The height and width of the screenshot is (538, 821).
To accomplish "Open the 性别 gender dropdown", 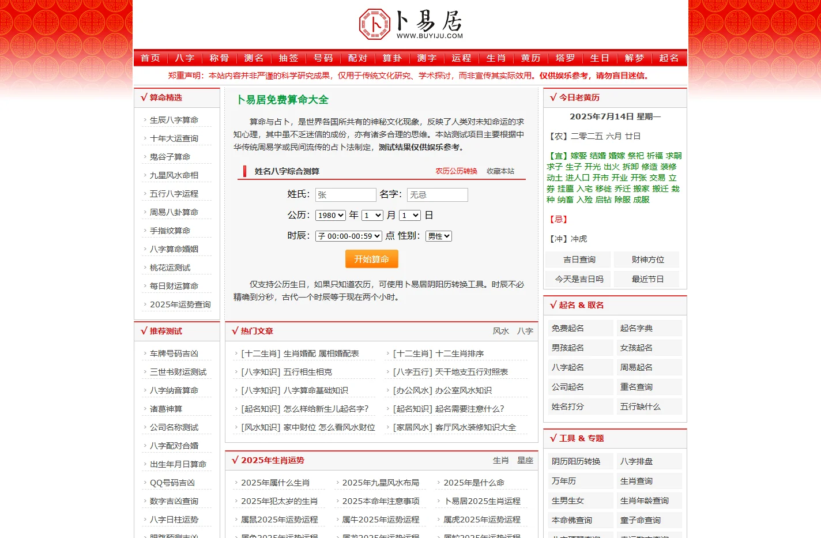I will [439, 236].
